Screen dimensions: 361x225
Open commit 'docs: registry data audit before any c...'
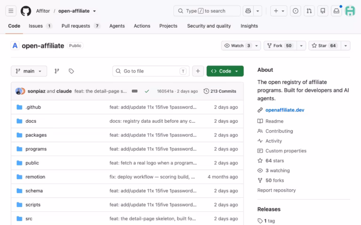[x=152, y=121]
